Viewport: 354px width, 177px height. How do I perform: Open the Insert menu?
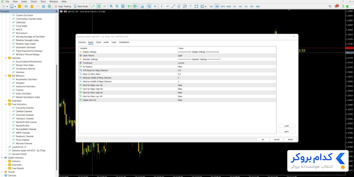coord(24,1)
